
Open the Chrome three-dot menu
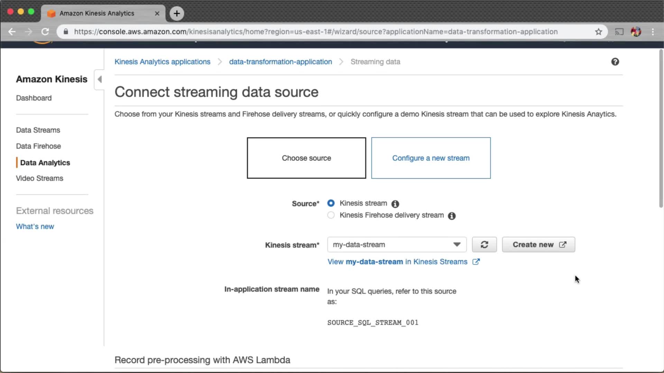[x=653, y=32]
